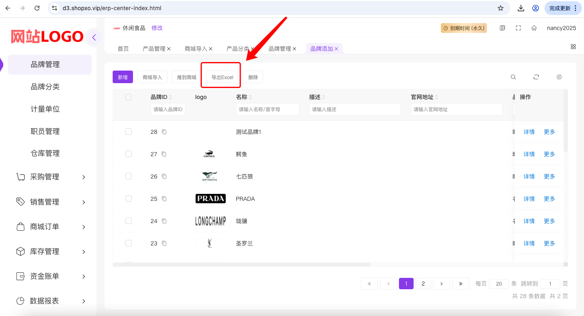Check the row for 鳄鱼
This screenshot has height=316, width=584.
[x=129, y=154]
